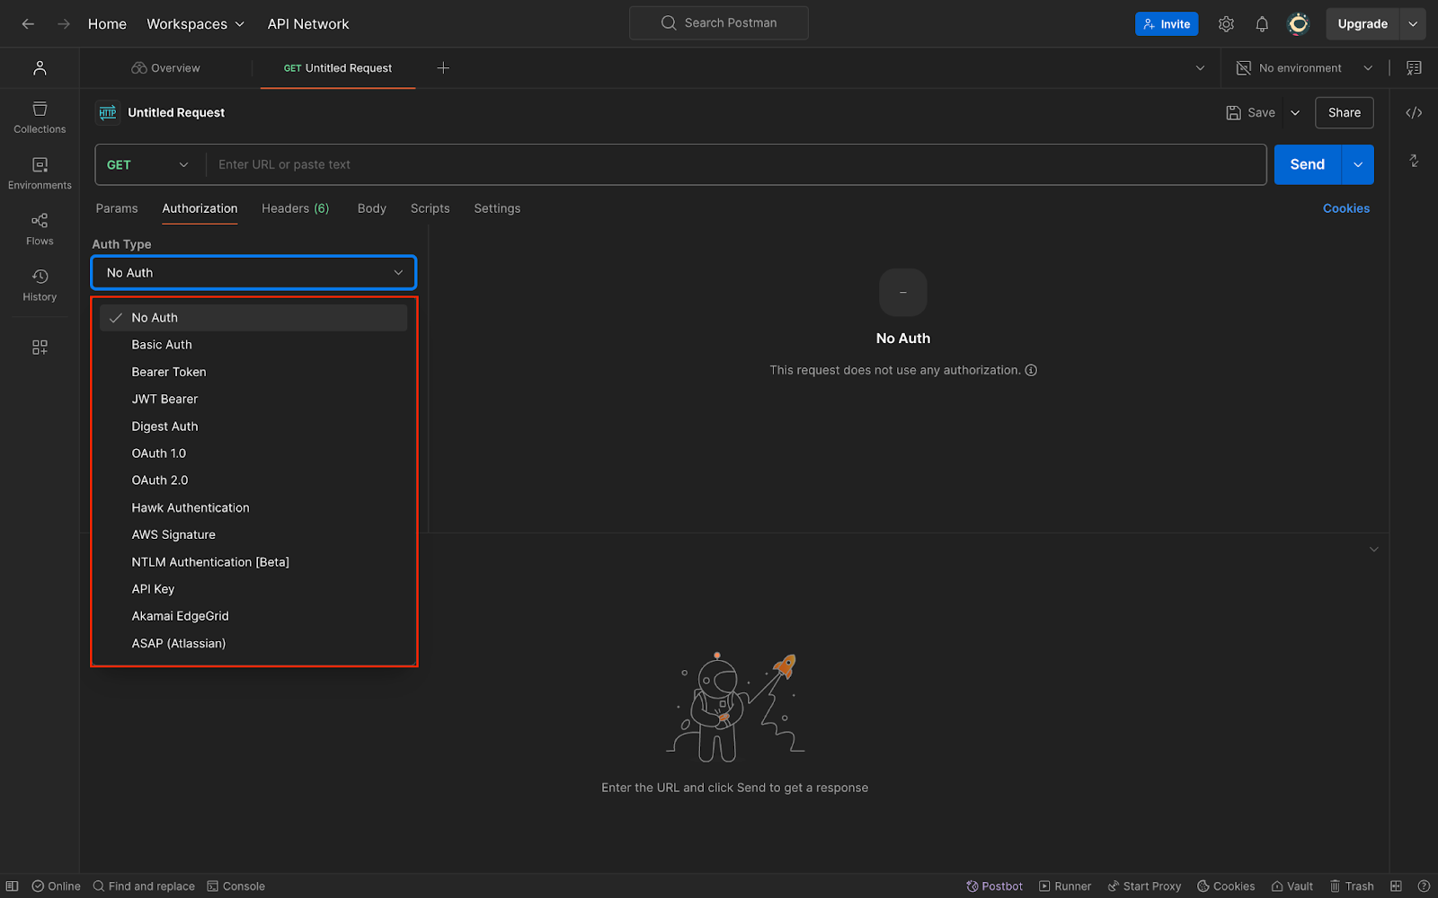The image size is (1438, 898).
Task: Select Bearer Token auth type
Action: point(253,372)
